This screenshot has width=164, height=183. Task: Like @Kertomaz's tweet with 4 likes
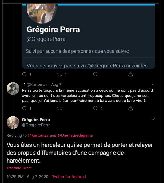pos(95,108)
